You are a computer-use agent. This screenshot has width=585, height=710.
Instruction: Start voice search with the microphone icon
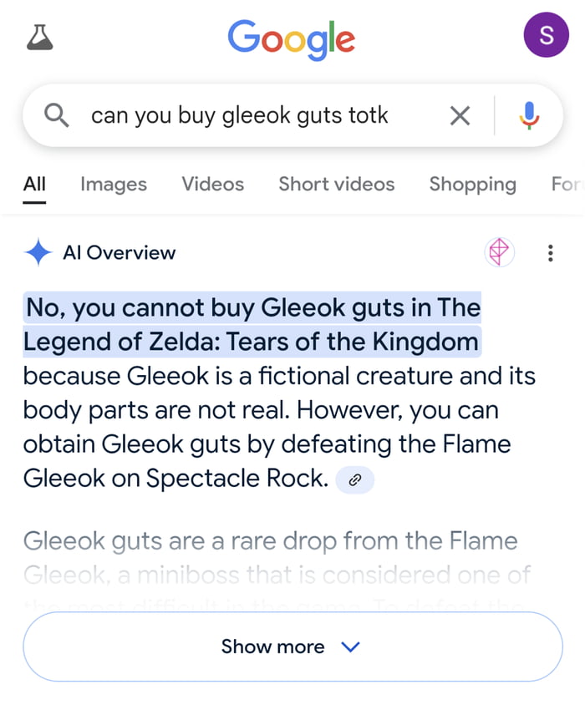[x=531, y=115]
